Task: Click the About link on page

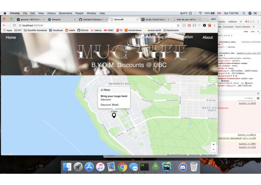Action: (208, 37)
